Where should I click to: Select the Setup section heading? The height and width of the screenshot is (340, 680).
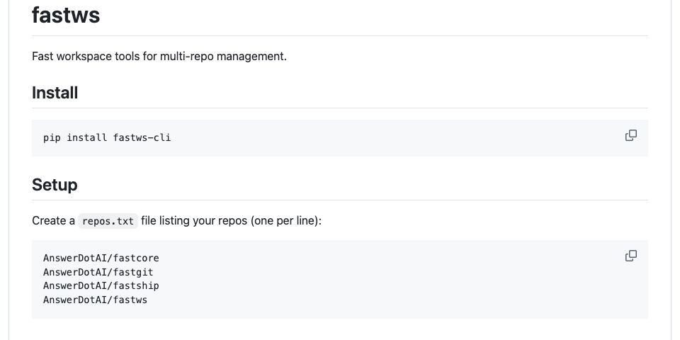pos(55,185)
